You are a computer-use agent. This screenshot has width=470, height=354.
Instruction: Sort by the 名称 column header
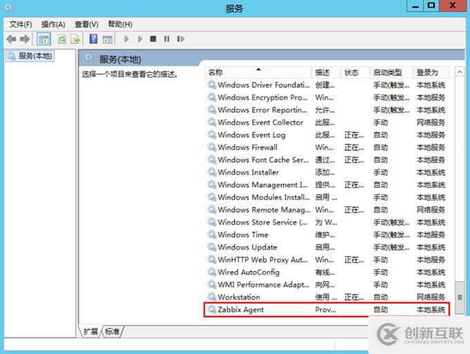pyautogui.click(x=258, y=72)
